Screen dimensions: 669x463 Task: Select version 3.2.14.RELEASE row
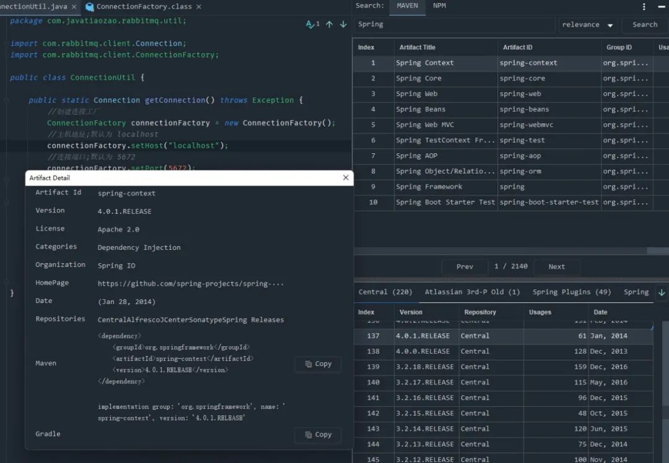click(x=503, y=429)
